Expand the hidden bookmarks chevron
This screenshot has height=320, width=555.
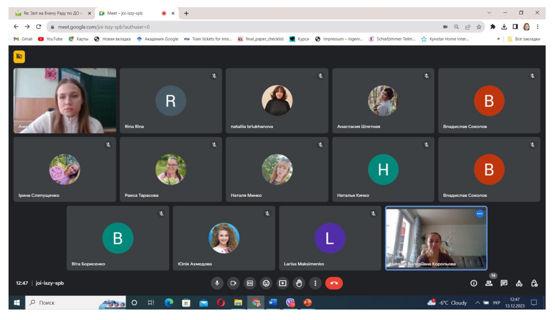(x=498, y=39)
